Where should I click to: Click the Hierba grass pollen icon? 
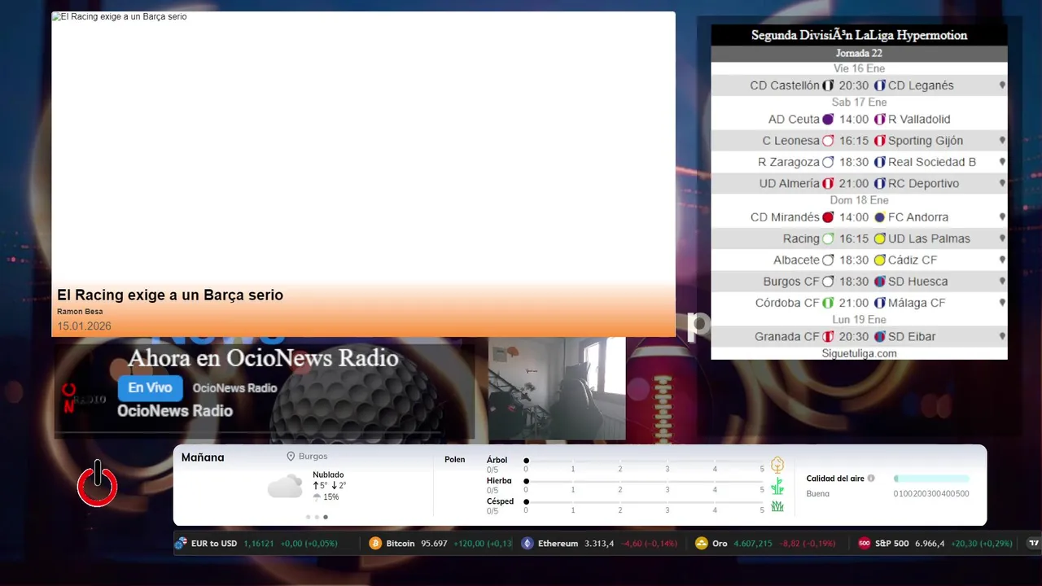[x=777, y=486]
